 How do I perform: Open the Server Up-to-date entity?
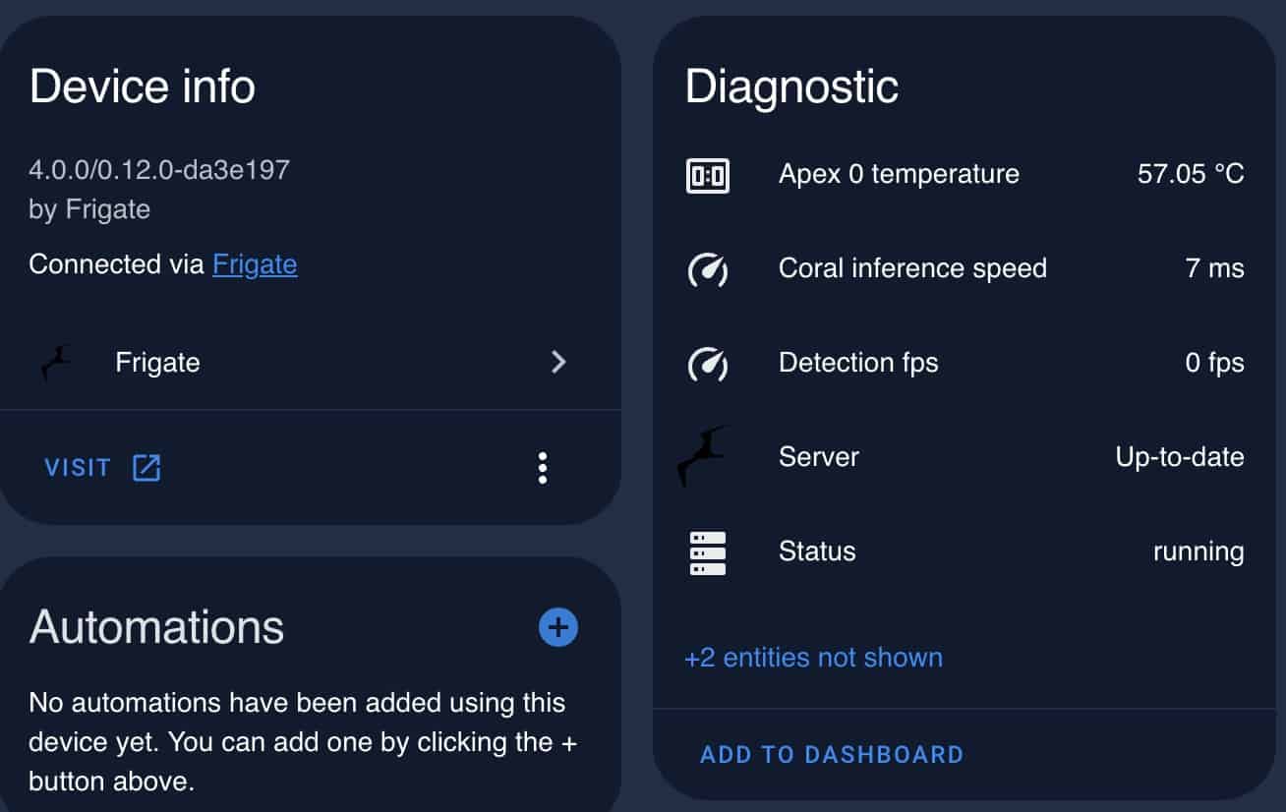[964, 458]
